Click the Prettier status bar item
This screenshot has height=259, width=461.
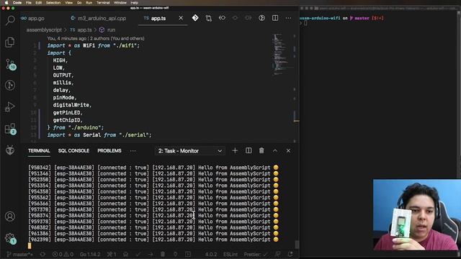click(256, 254)
